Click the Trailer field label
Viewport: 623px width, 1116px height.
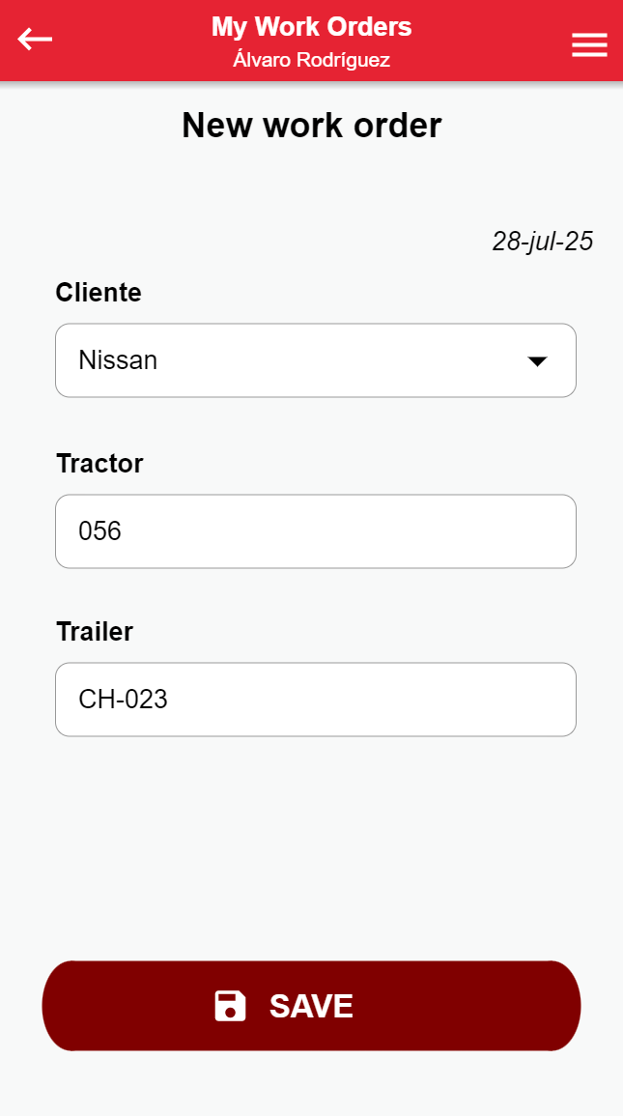(95, 632)
